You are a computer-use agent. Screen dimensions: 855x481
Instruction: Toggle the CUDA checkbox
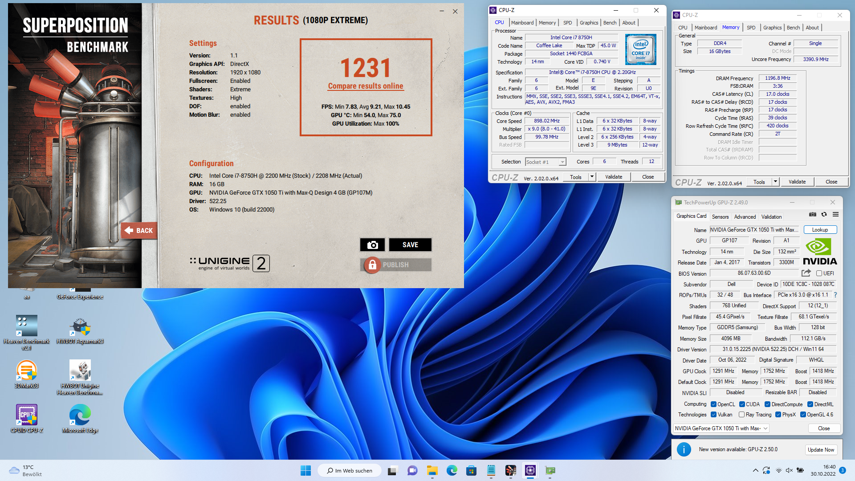742,404
